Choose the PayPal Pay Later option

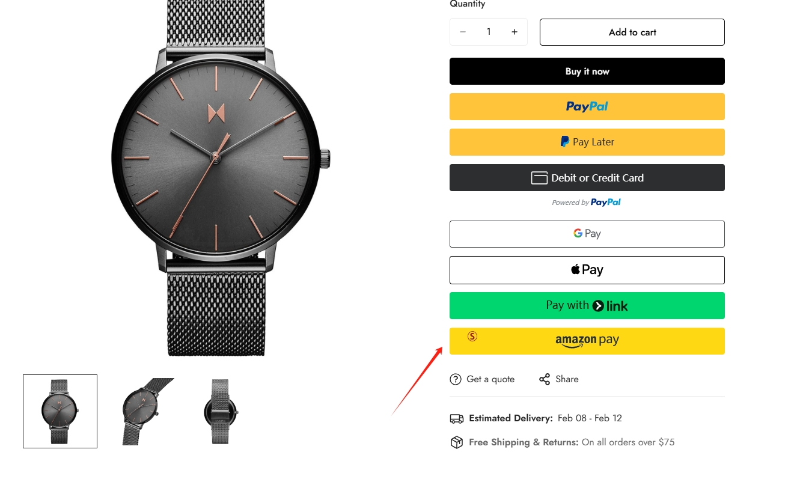(587, 142)
